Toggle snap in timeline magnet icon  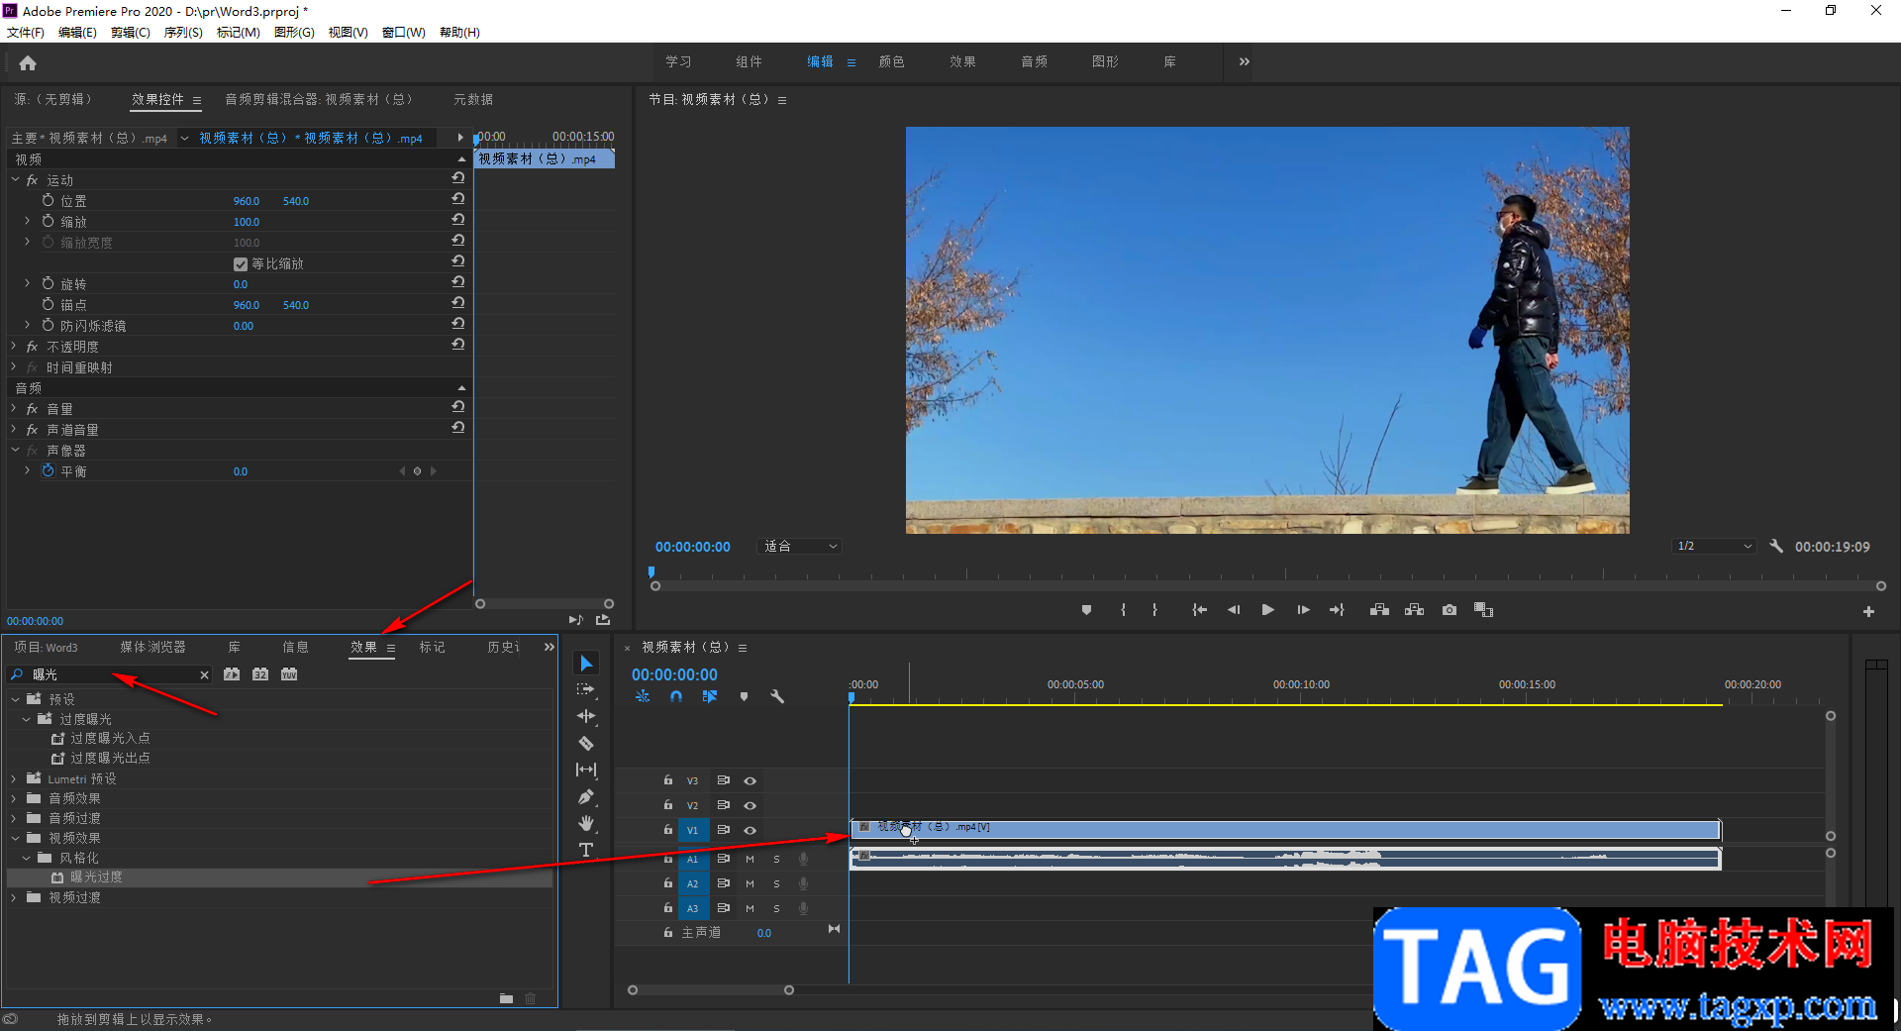point(676,696)
